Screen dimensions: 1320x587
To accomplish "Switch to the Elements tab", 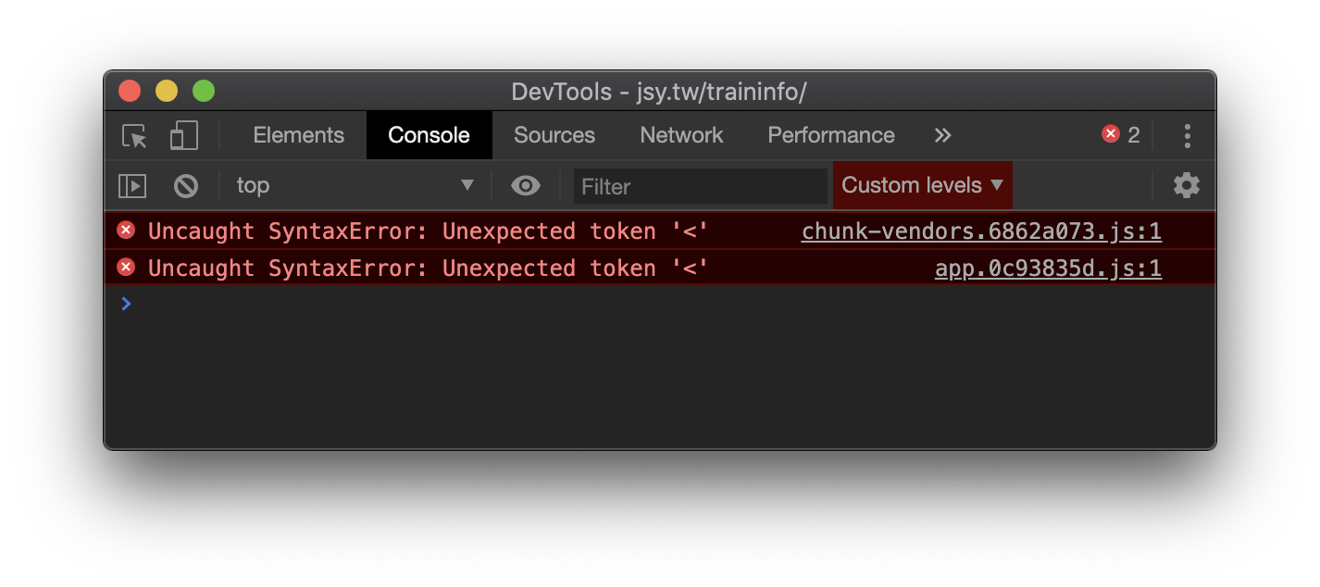I will tap(298, 135).
